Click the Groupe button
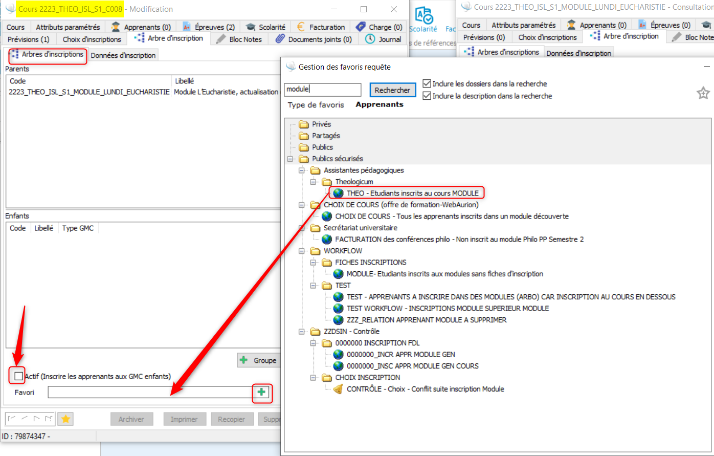The width and height of the screenshot is (714, 456). [x=258, y=360]
